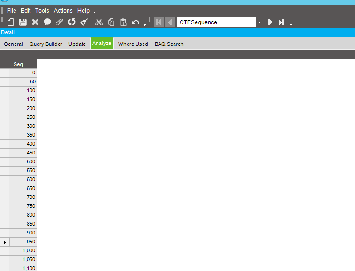This screenshot has width=355, height=271.
Task: Click the Cut scissors icon
Action: [99, 22]
